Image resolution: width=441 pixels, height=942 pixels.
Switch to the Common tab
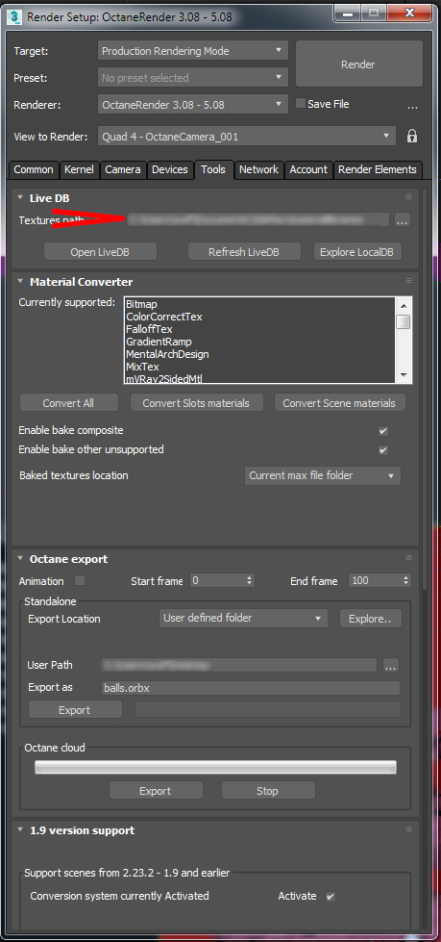(x=34, y=170)
